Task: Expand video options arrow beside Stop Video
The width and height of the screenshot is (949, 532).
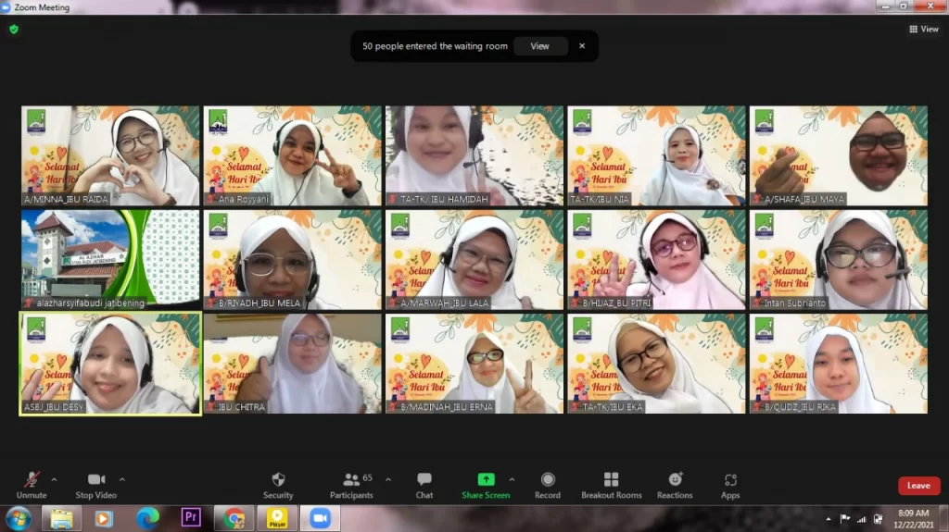Action: pyautogui.click(x=122, y=479)
